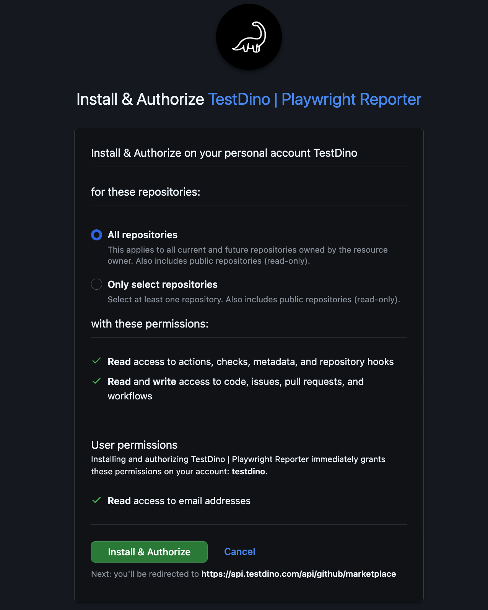The width and height of the screenshot is (488, 610).
Task: Click the bold testdino account name
Action: click(x=248, y=472)
